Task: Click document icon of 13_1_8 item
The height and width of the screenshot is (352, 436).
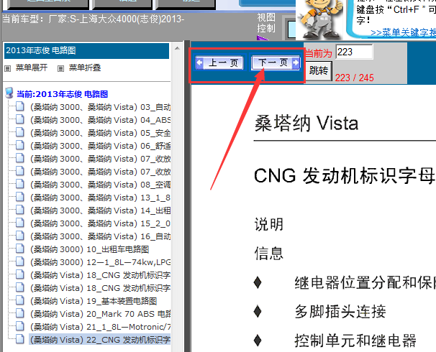Action: [x=19, y=197]
